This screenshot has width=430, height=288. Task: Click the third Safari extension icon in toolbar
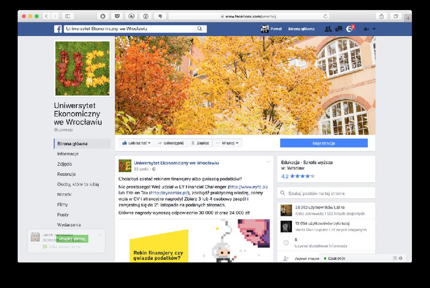(131, 16)
